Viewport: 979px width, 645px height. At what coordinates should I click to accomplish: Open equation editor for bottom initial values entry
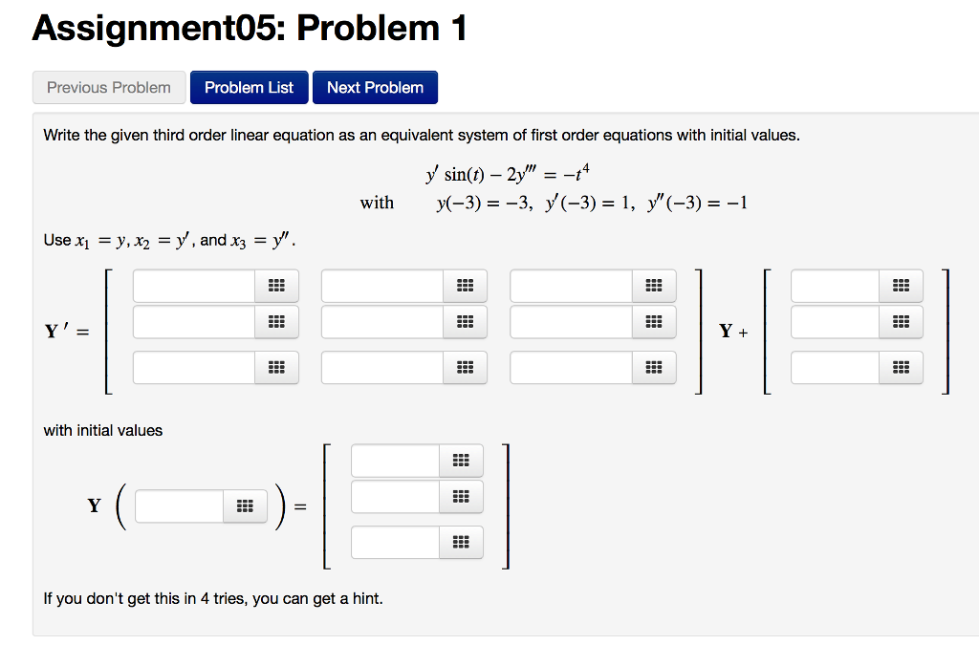461,542
